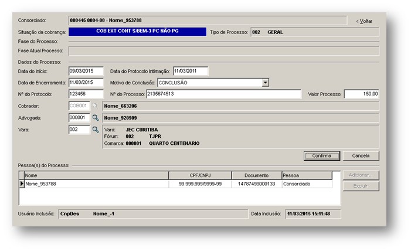Focus the Data de Encerramento field
Image resolution: width=411 pixels, height=251 pixels.
tap(86, 82)
